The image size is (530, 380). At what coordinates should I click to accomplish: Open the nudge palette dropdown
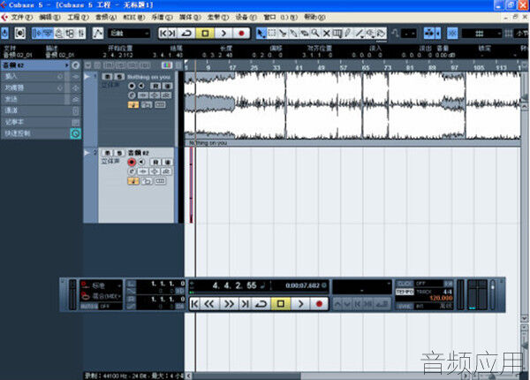click(x=409, y=33)
